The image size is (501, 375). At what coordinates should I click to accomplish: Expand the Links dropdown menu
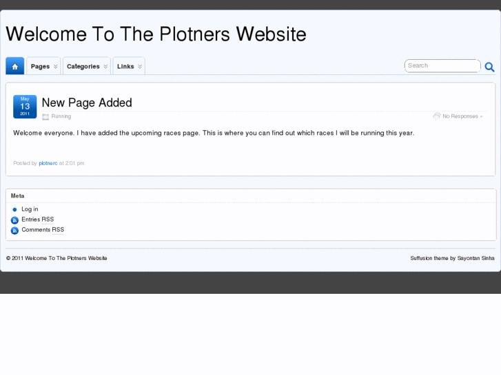point(129,66)
